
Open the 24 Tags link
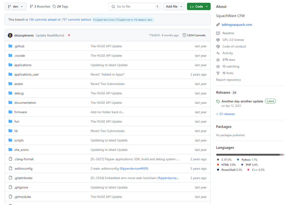[x=60, y=7]
